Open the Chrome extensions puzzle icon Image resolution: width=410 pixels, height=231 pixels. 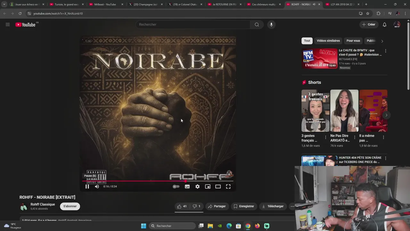point(379,13)
